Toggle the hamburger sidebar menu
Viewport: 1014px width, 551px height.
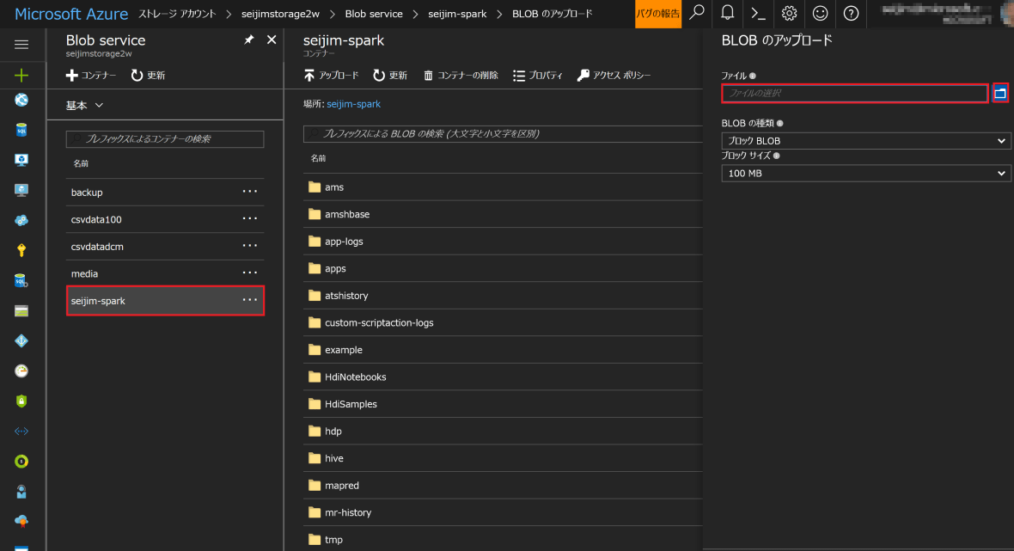point(21,45)
